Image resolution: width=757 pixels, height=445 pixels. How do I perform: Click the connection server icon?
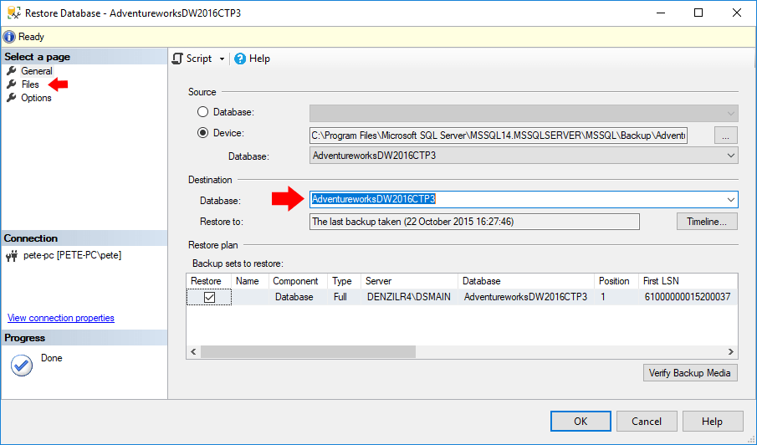coord(12,256)
